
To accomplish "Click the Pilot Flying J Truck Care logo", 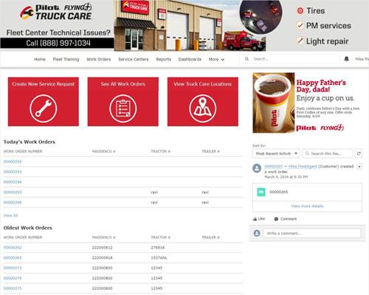I will click(x=56, y=12).
